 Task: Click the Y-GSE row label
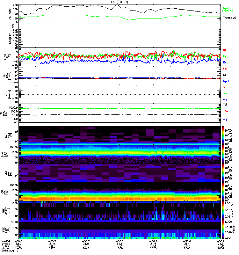click(6, 244)
